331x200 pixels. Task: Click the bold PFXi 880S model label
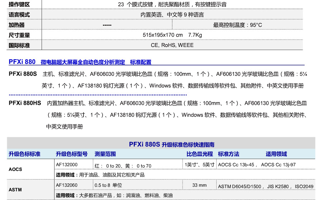(x=23, y=74)
